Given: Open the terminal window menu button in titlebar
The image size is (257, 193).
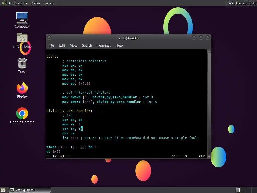Looking at the screenshot, I should point(49,38).
